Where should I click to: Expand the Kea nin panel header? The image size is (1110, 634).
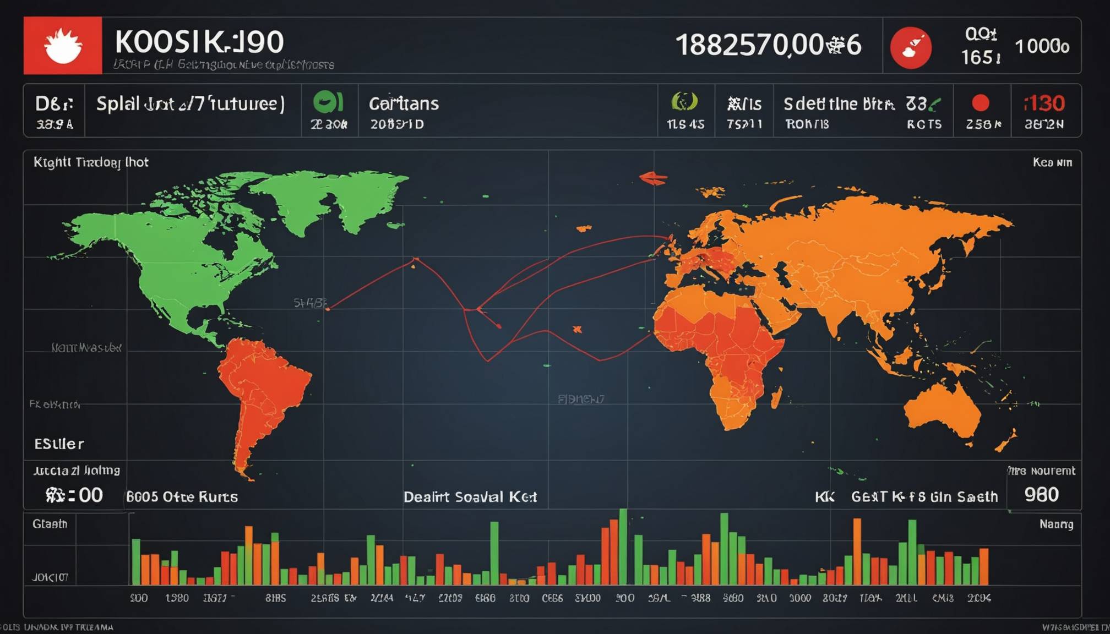coord(1052,162)
